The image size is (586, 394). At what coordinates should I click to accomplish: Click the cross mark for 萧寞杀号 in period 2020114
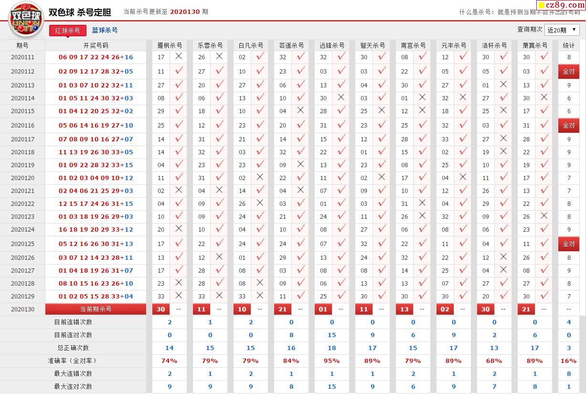tap(544, 97)
